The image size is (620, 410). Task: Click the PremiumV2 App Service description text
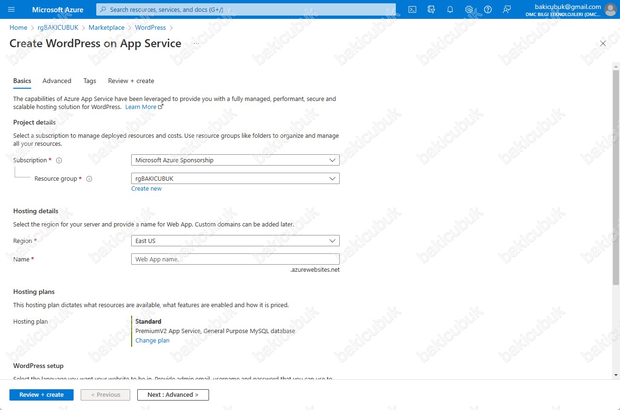pos(215,331)
